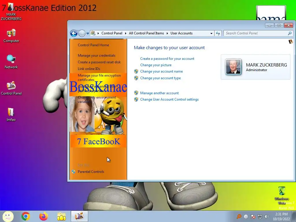Open the Network desktop icon
This screenshot has height=222, width=296.
11,62
